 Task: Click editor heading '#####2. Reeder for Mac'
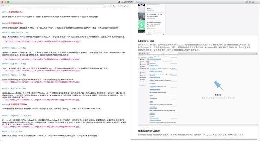click(x=14, y=48)
